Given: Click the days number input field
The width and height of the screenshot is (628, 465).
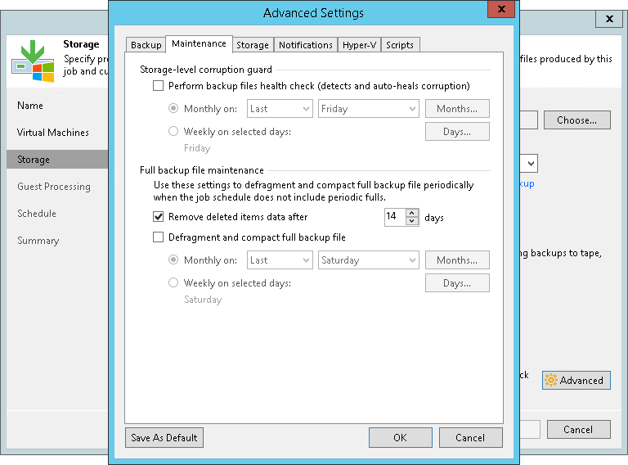Looking at the screenshot, I should (394, 218).
